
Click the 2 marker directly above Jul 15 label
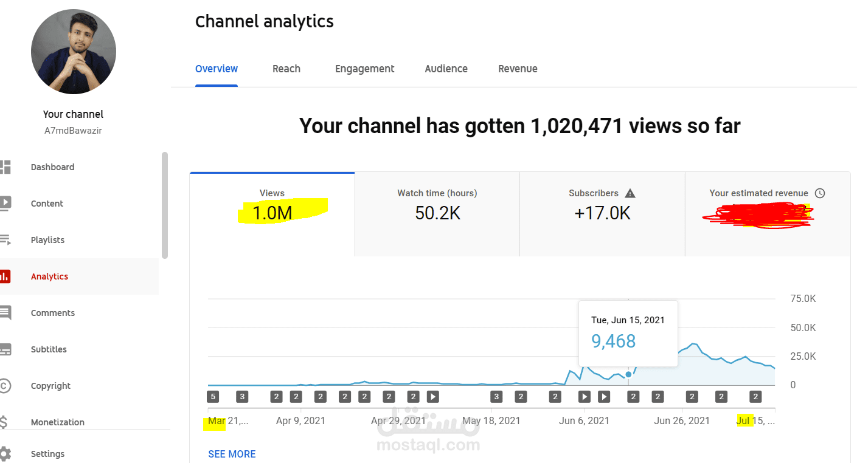click(755, 397)
